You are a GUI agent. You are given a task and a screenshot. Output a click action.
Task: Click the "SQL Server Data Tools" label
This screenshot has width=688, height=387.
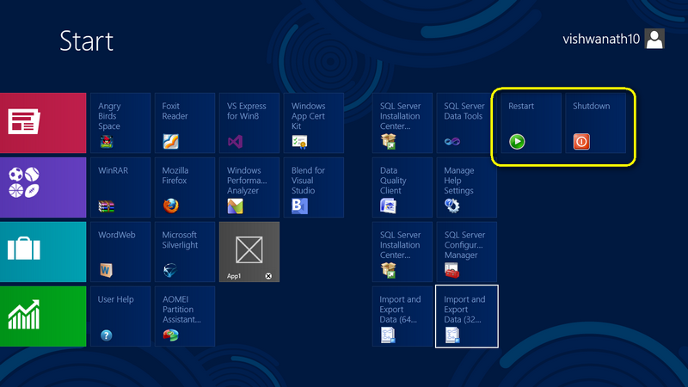pyautogui.click(x=464, y=111)
